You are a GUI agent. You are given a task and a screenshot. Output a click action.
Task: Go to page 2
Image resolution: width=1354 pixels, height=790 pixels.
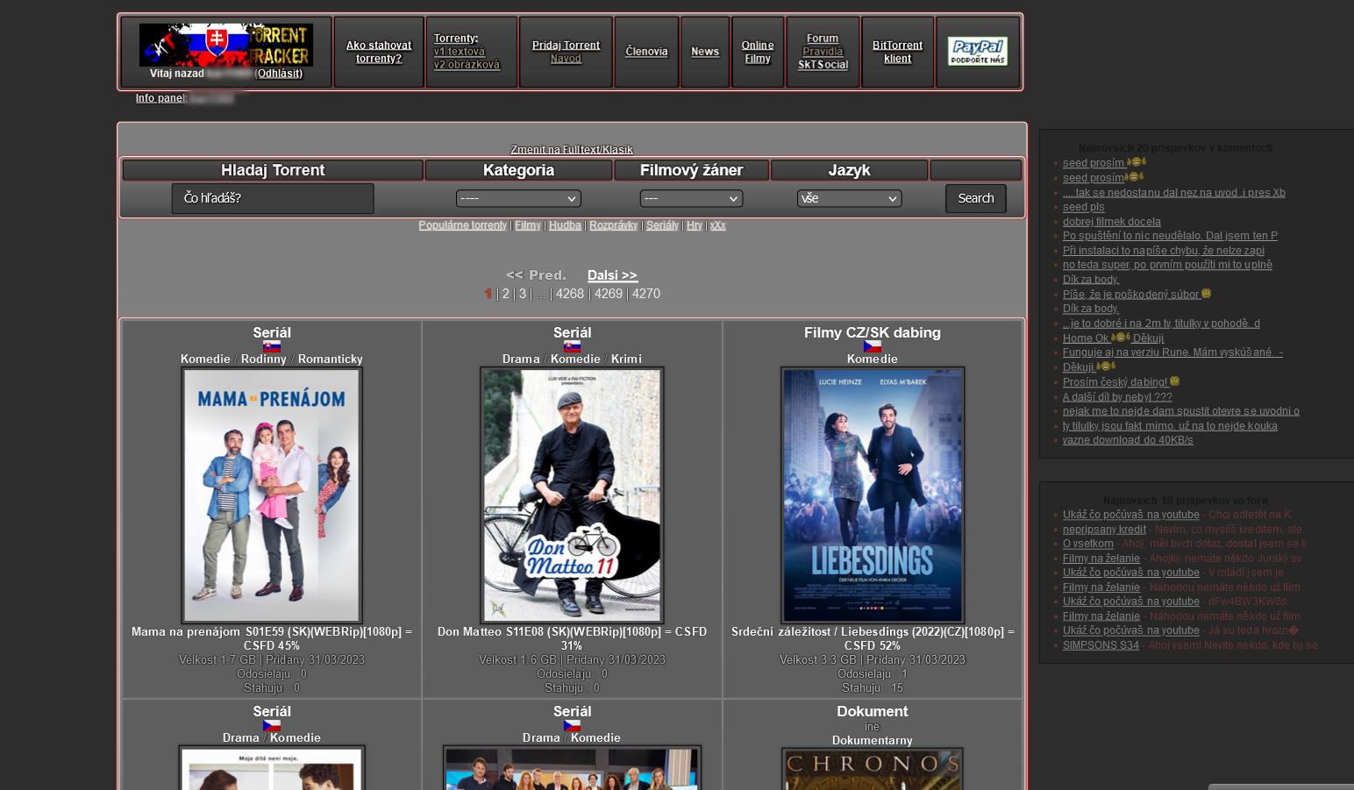(x=505, y=294)
